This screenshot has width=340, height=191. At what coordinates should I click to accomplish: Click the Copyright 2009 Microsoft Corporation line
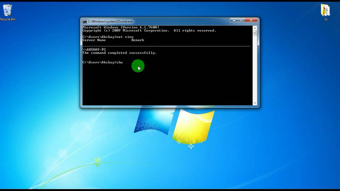pyautogui.click(x=149, y=31)
